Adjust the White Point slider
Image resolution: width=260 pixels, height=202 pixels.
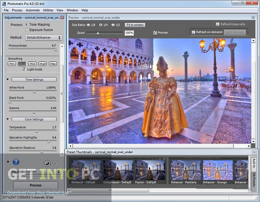coord(34,91)
